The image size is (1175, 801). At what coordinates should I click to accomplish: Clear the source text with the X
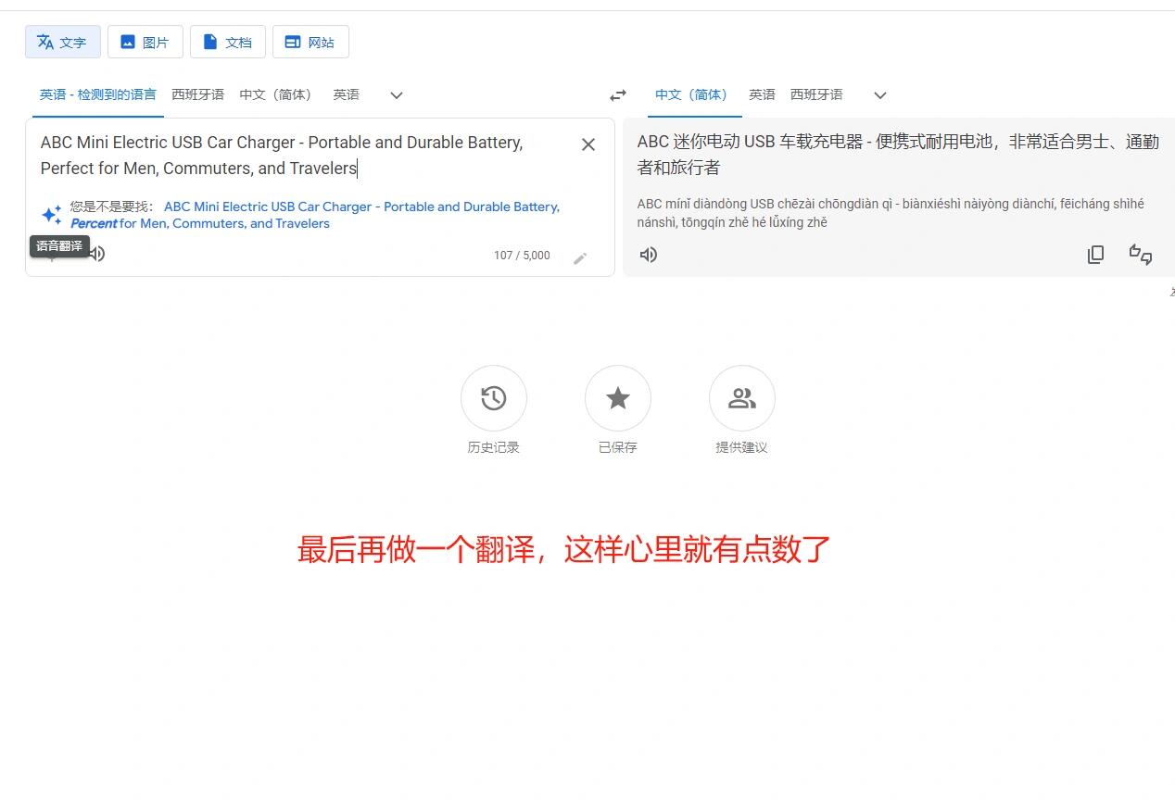[x=588, y=144]
